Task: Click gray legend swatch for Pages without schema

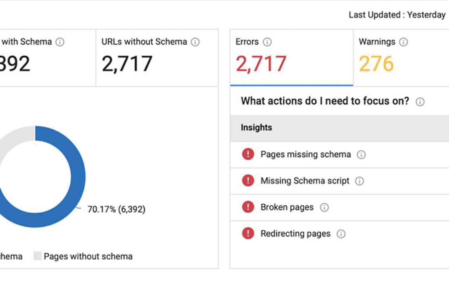Action: pos(37,256)
